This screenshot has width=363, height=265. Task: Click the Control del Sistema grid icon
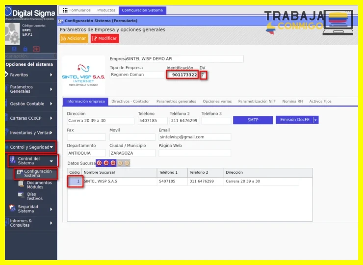[x=12, y=159]
